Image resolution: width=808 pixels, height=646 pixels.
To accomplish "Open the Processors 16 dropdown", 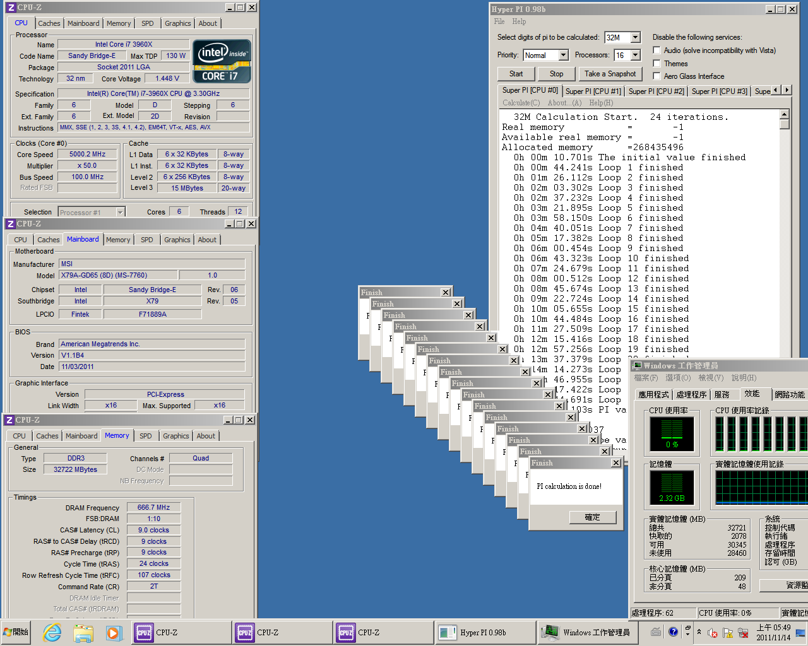I will point(636,56).
